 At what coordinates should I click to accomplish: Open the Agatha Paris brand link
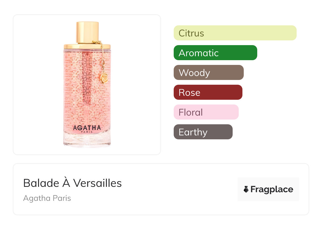coord(47,198)
